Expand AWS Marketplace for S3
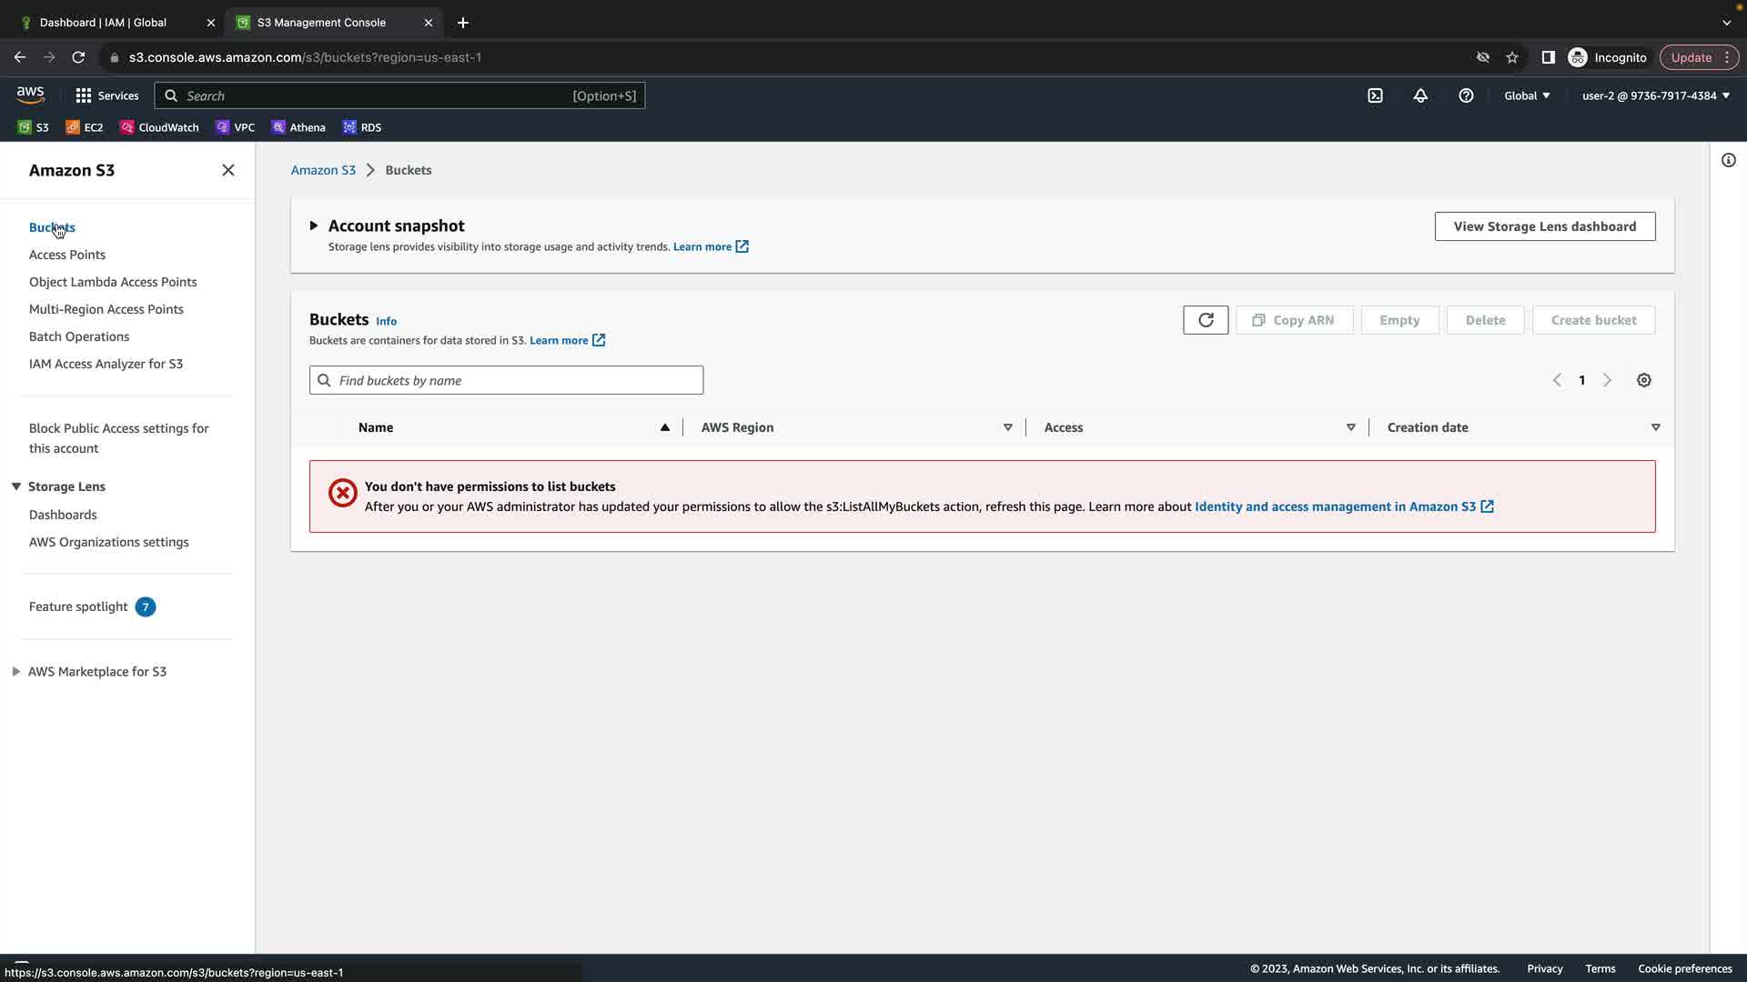This screenshot has height=982, width=1747. (16, 672)
